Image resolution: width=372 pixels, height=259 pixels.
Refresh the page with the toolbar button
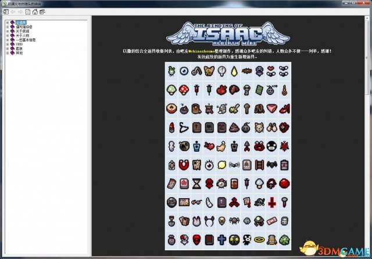tap(28, 12)
